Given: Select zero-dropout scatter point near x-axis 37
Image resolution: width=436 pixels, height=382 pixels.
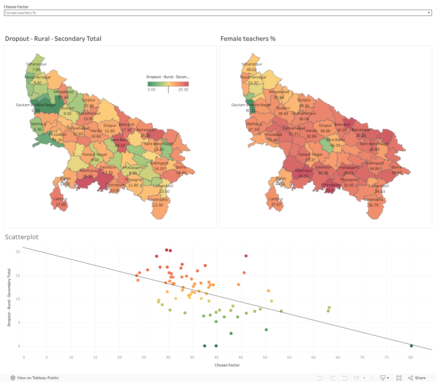Looking at the screenshot, I should [x=205, y=346].
